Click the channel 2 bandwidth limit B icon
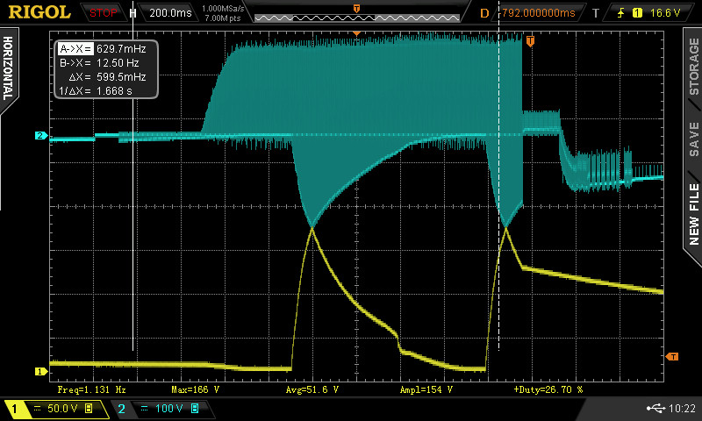This screenshot has width=702, height=421. point(195,409)
